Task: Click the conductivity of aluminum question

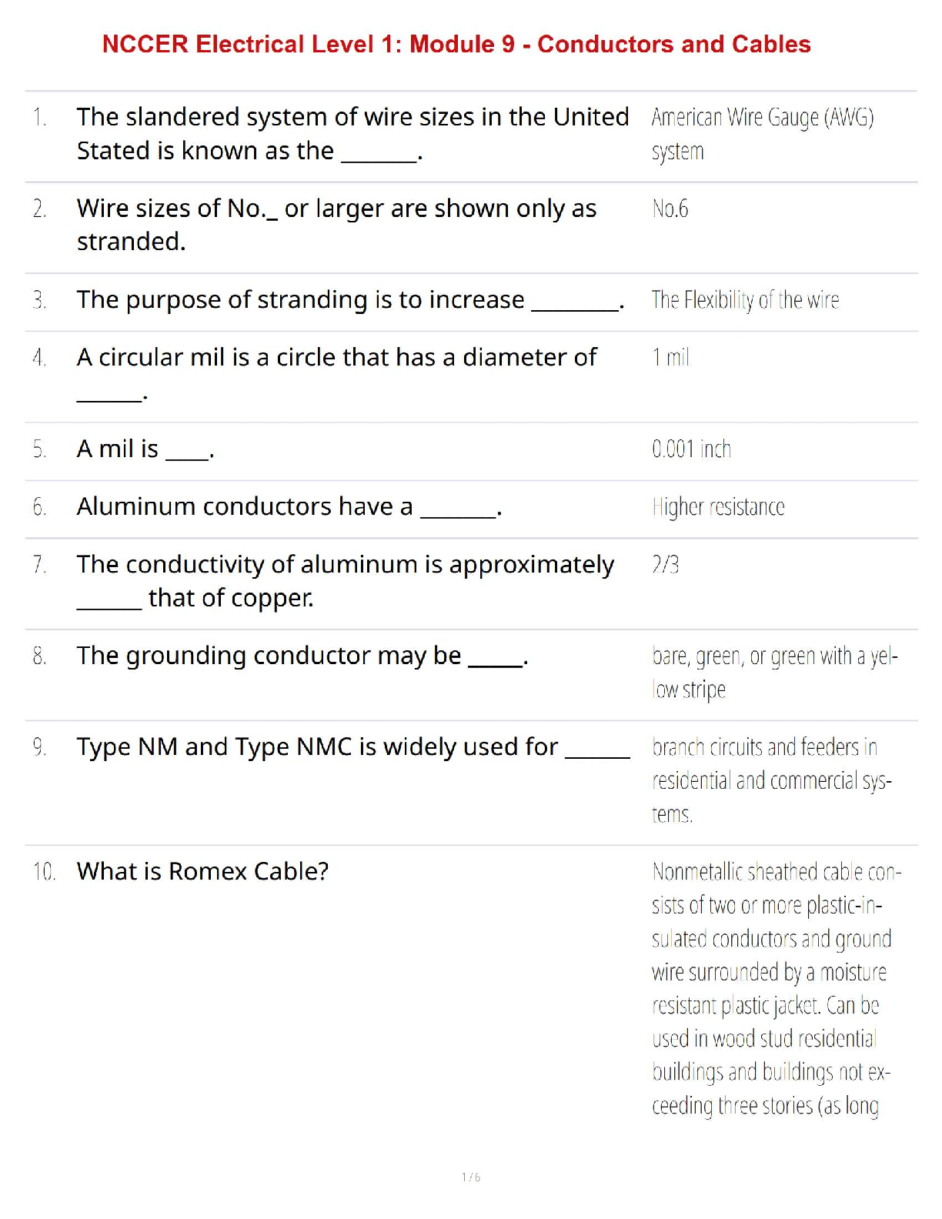Action: pos(345,581)
